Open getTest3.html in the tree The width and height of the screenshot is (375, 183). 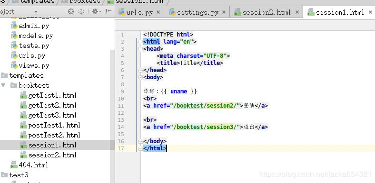click(52, 116)
